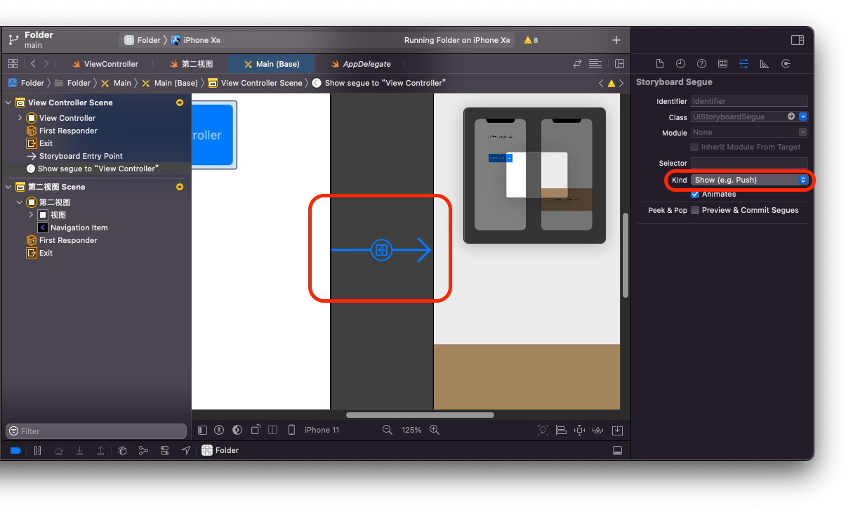
Task: Click the iPhone XR run destination
Action: point(197,40)
